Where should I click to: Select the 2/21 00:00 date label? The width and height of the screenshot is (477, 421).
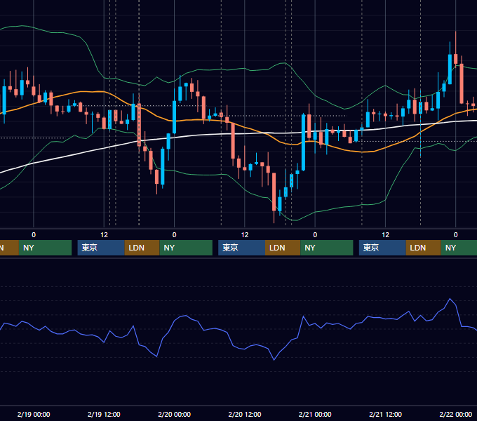click(x=315, y=414)
